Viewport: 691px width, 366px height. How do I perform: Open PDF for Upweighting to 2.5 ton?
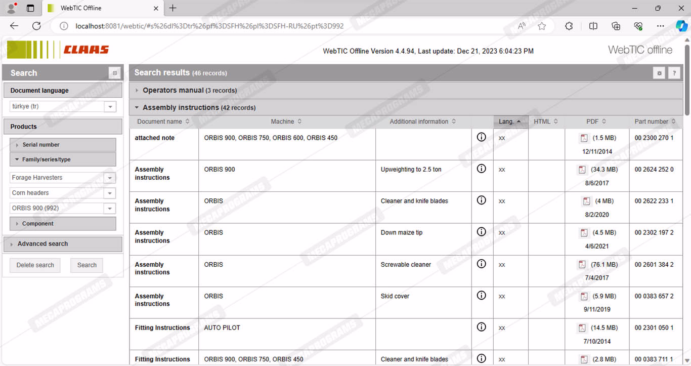[x=582, y=170]
